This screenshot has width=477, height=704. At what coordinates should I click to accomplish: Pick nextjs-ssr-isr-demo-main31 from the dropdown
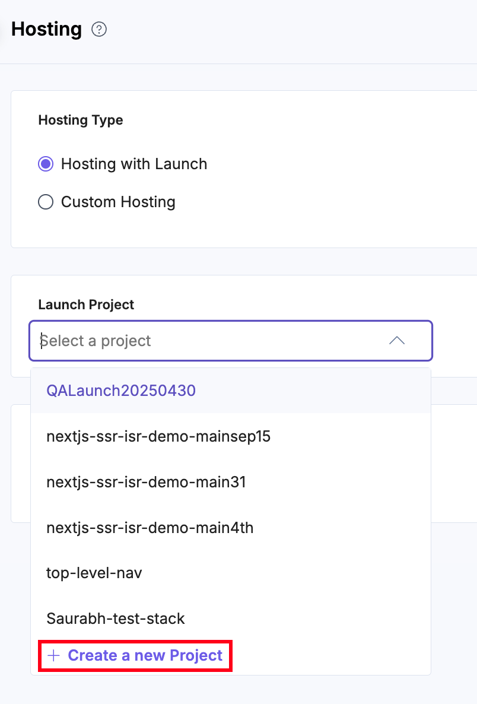coord(146,482)
